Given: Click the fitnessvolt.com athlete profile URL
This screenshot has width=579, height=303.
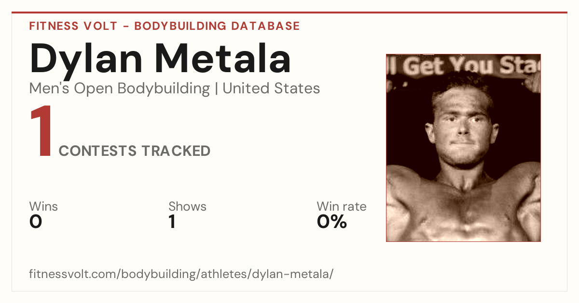Looking at the screenshot, I should 181,274.
